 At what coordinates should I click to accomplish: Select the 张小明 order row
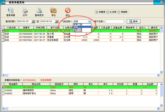pyautogui.click(x=81, y=34)
